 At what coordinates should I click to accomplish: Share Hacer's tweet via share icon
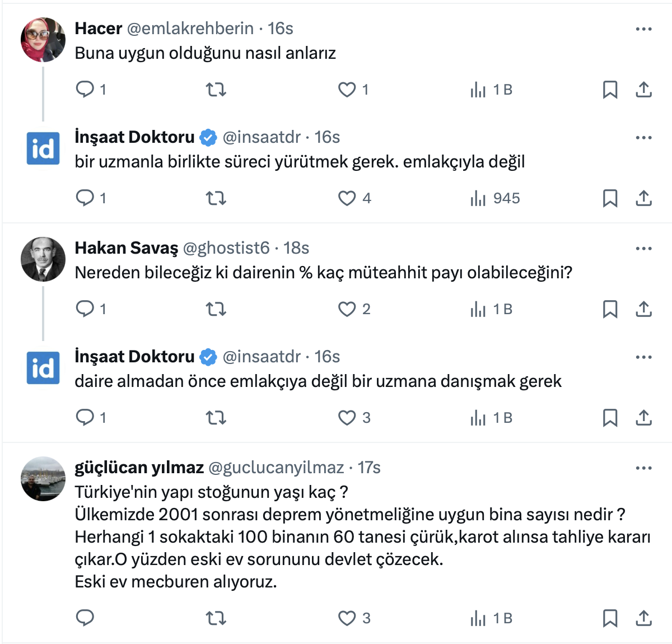[x=644, y=90]
